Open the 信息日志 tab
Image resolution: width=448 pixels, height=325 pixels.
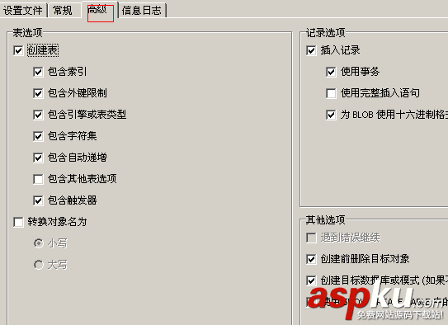pos(142,11)
